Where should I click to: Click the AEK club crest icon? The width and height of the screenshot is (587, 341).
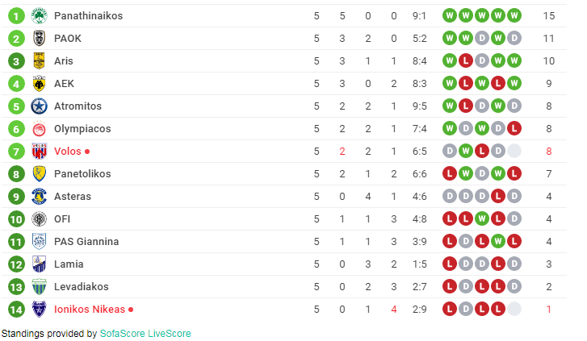tap(39, 83)
